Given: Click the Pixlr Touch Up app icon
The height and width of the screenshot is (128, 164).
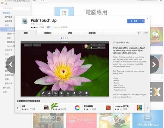Looking at the screenshot, I should coord(25,21).
